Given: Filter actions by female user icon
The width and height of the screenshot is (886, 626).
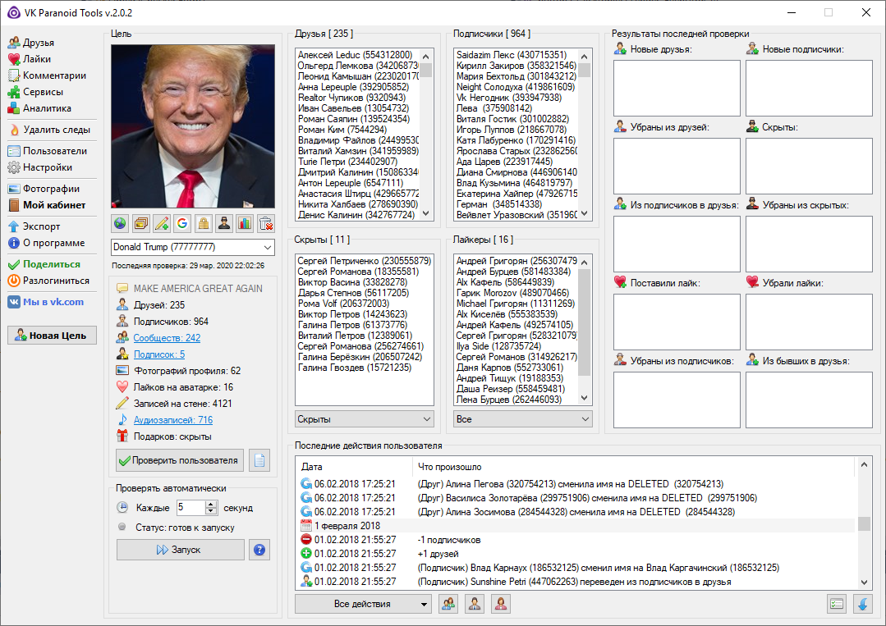Looking at the screenshot, I should [501, 604].
